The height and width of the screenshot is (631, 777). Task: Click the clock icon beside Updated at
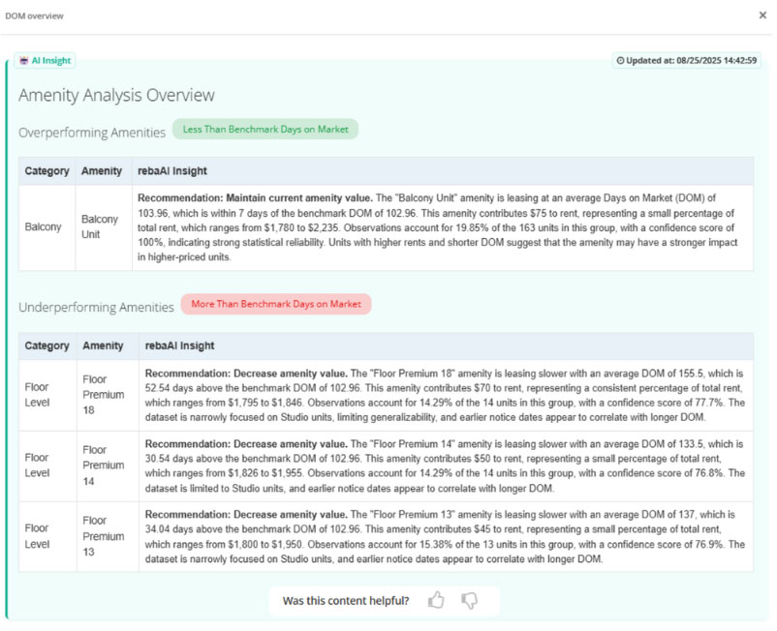[x=620, y=60]
